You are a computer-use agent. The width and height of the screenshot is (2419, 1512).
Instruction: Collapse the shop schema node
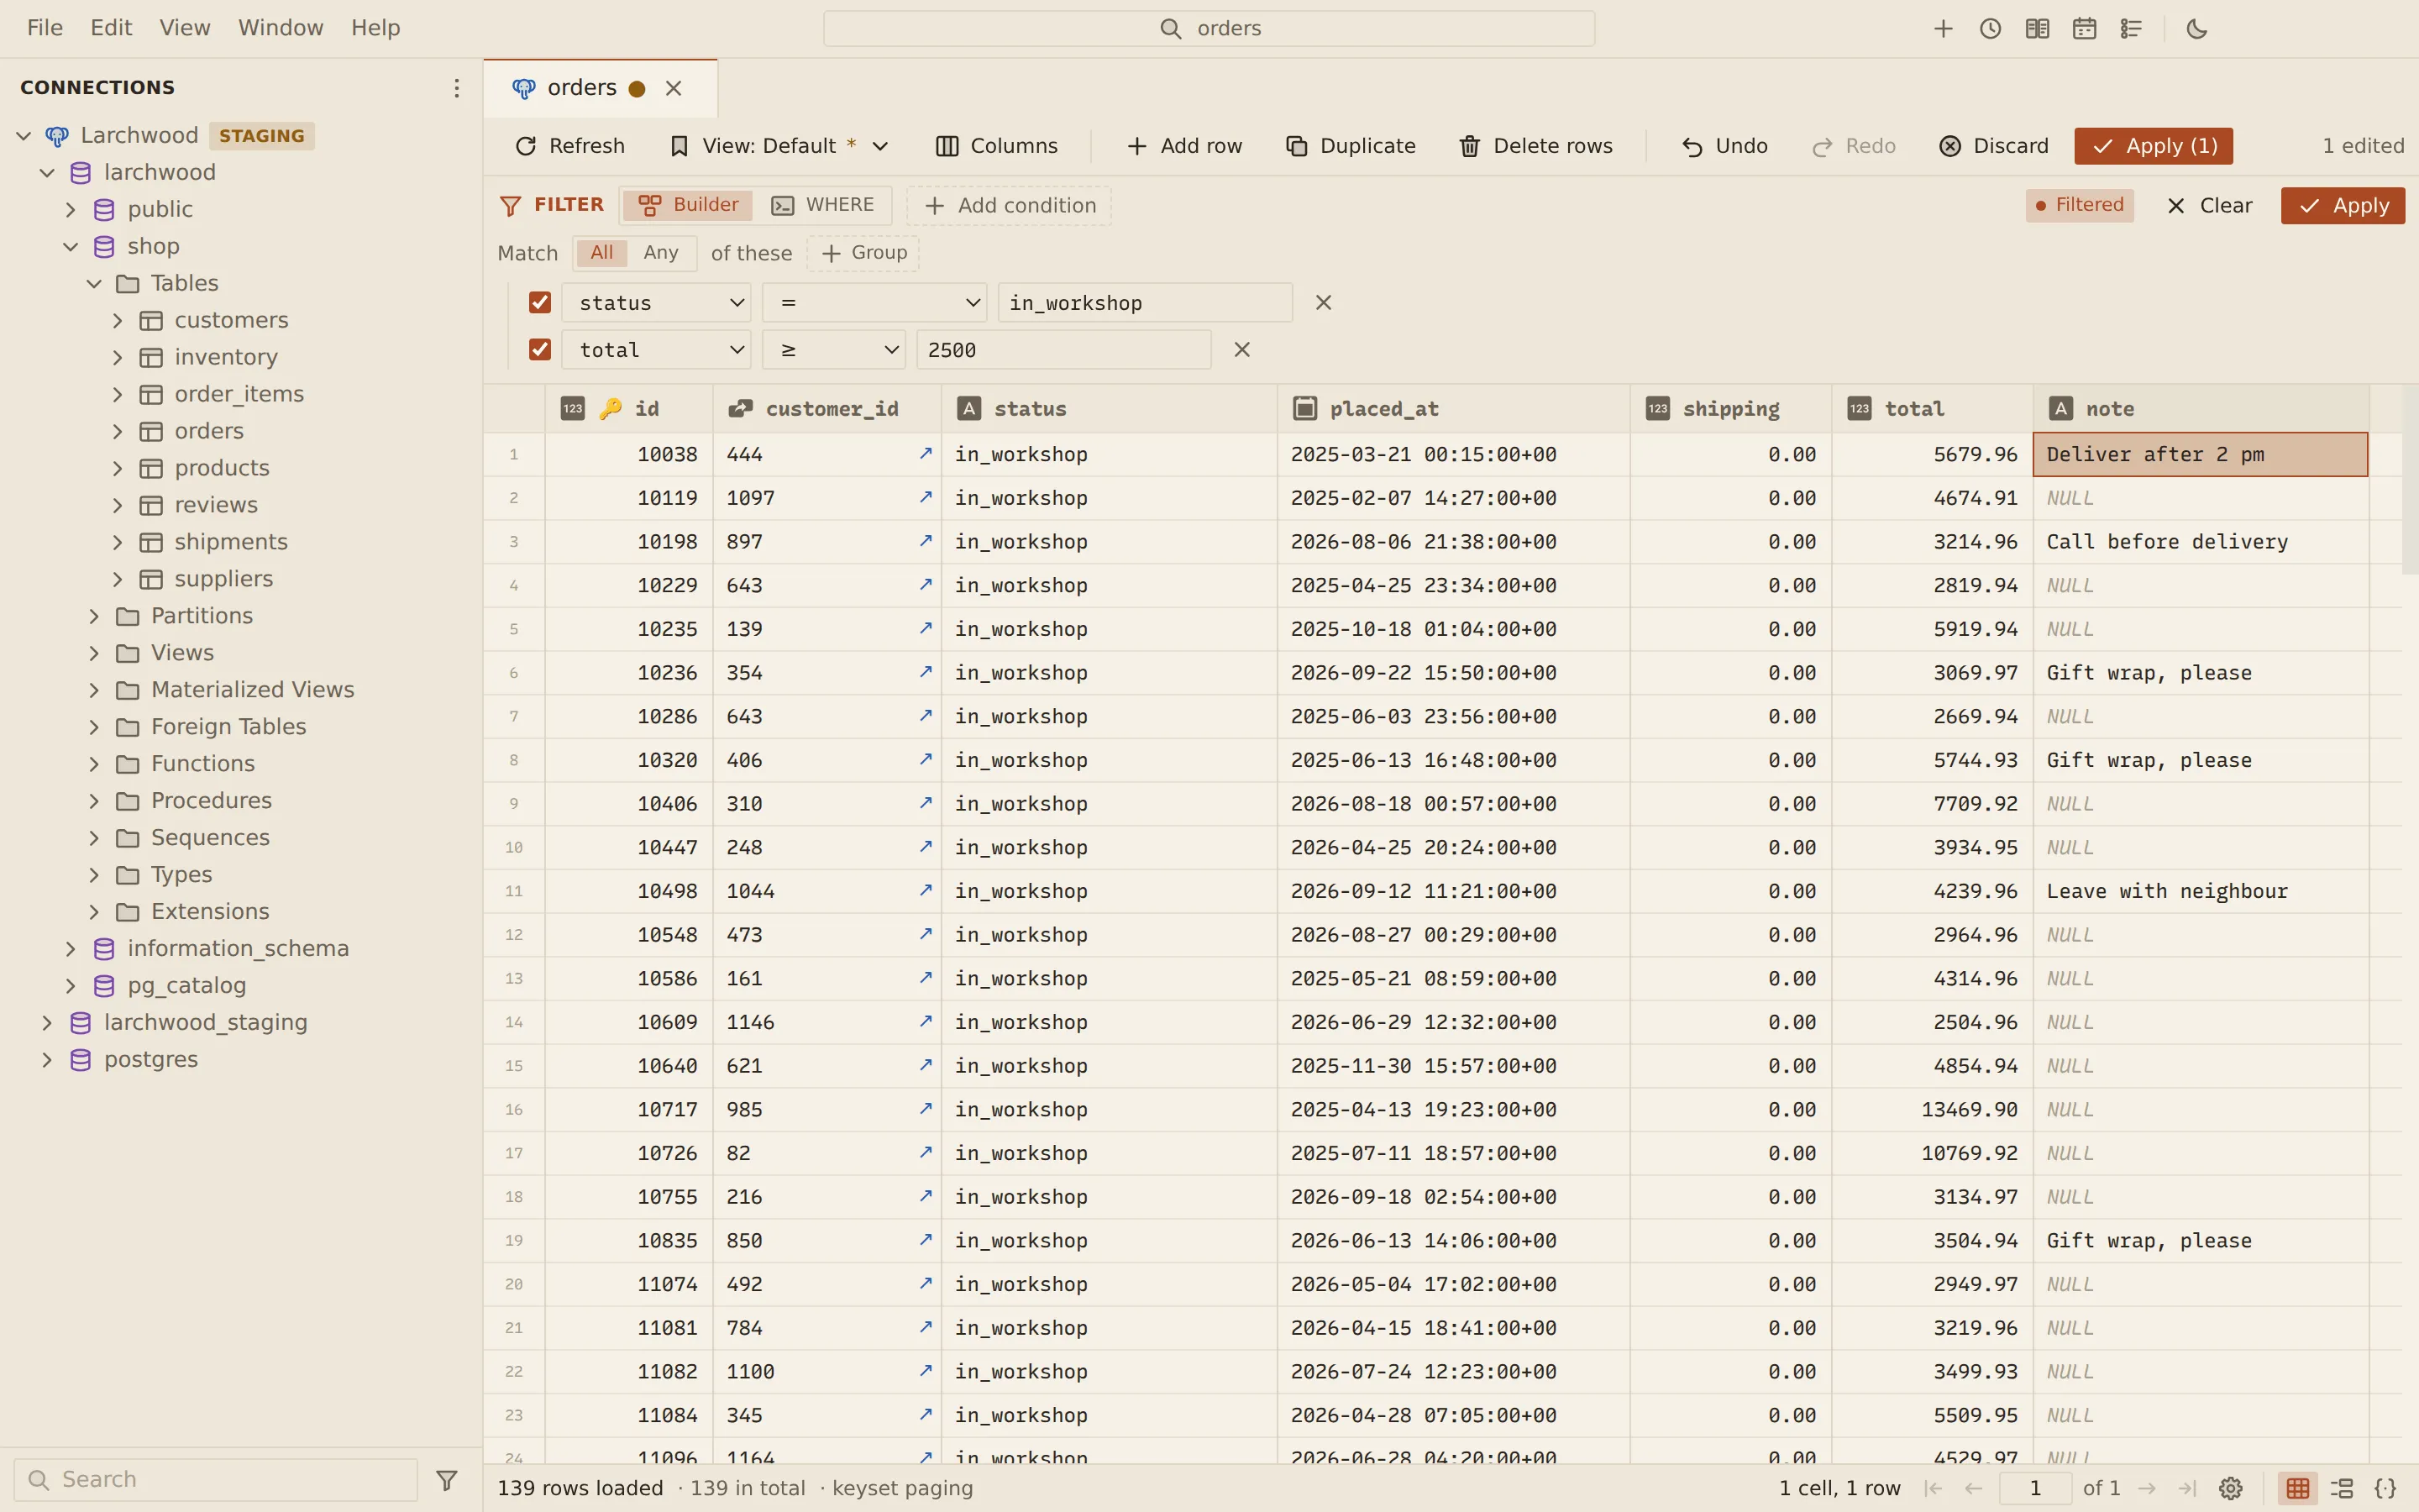[71, 246]
